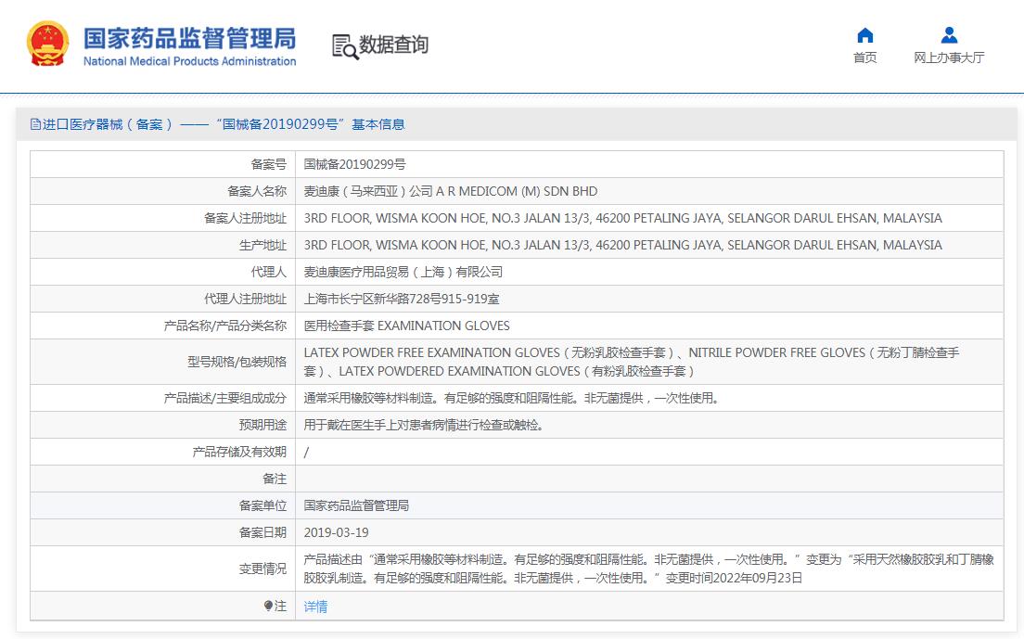
Task: Click the 预期用途 row label
Action: pyautogui.click(x=262, y=425)
